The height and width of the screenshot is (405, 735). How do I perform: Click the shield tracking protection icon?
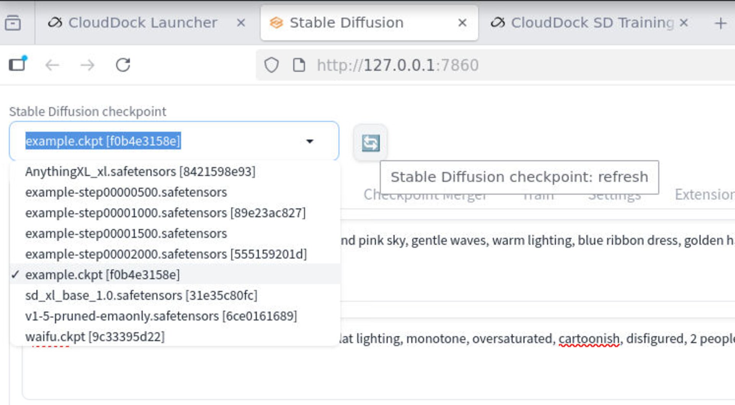click(x=271, y=65)
